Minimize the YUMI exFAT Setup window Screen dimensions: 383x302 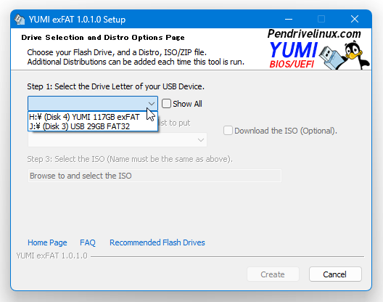click(x=289, y=19)
